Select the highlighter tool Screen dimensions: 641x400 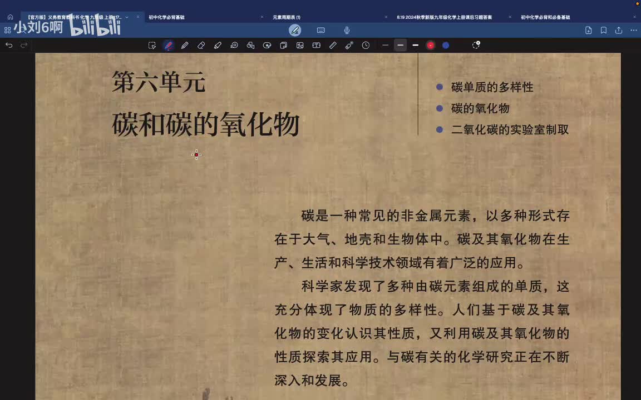point(218,46)
